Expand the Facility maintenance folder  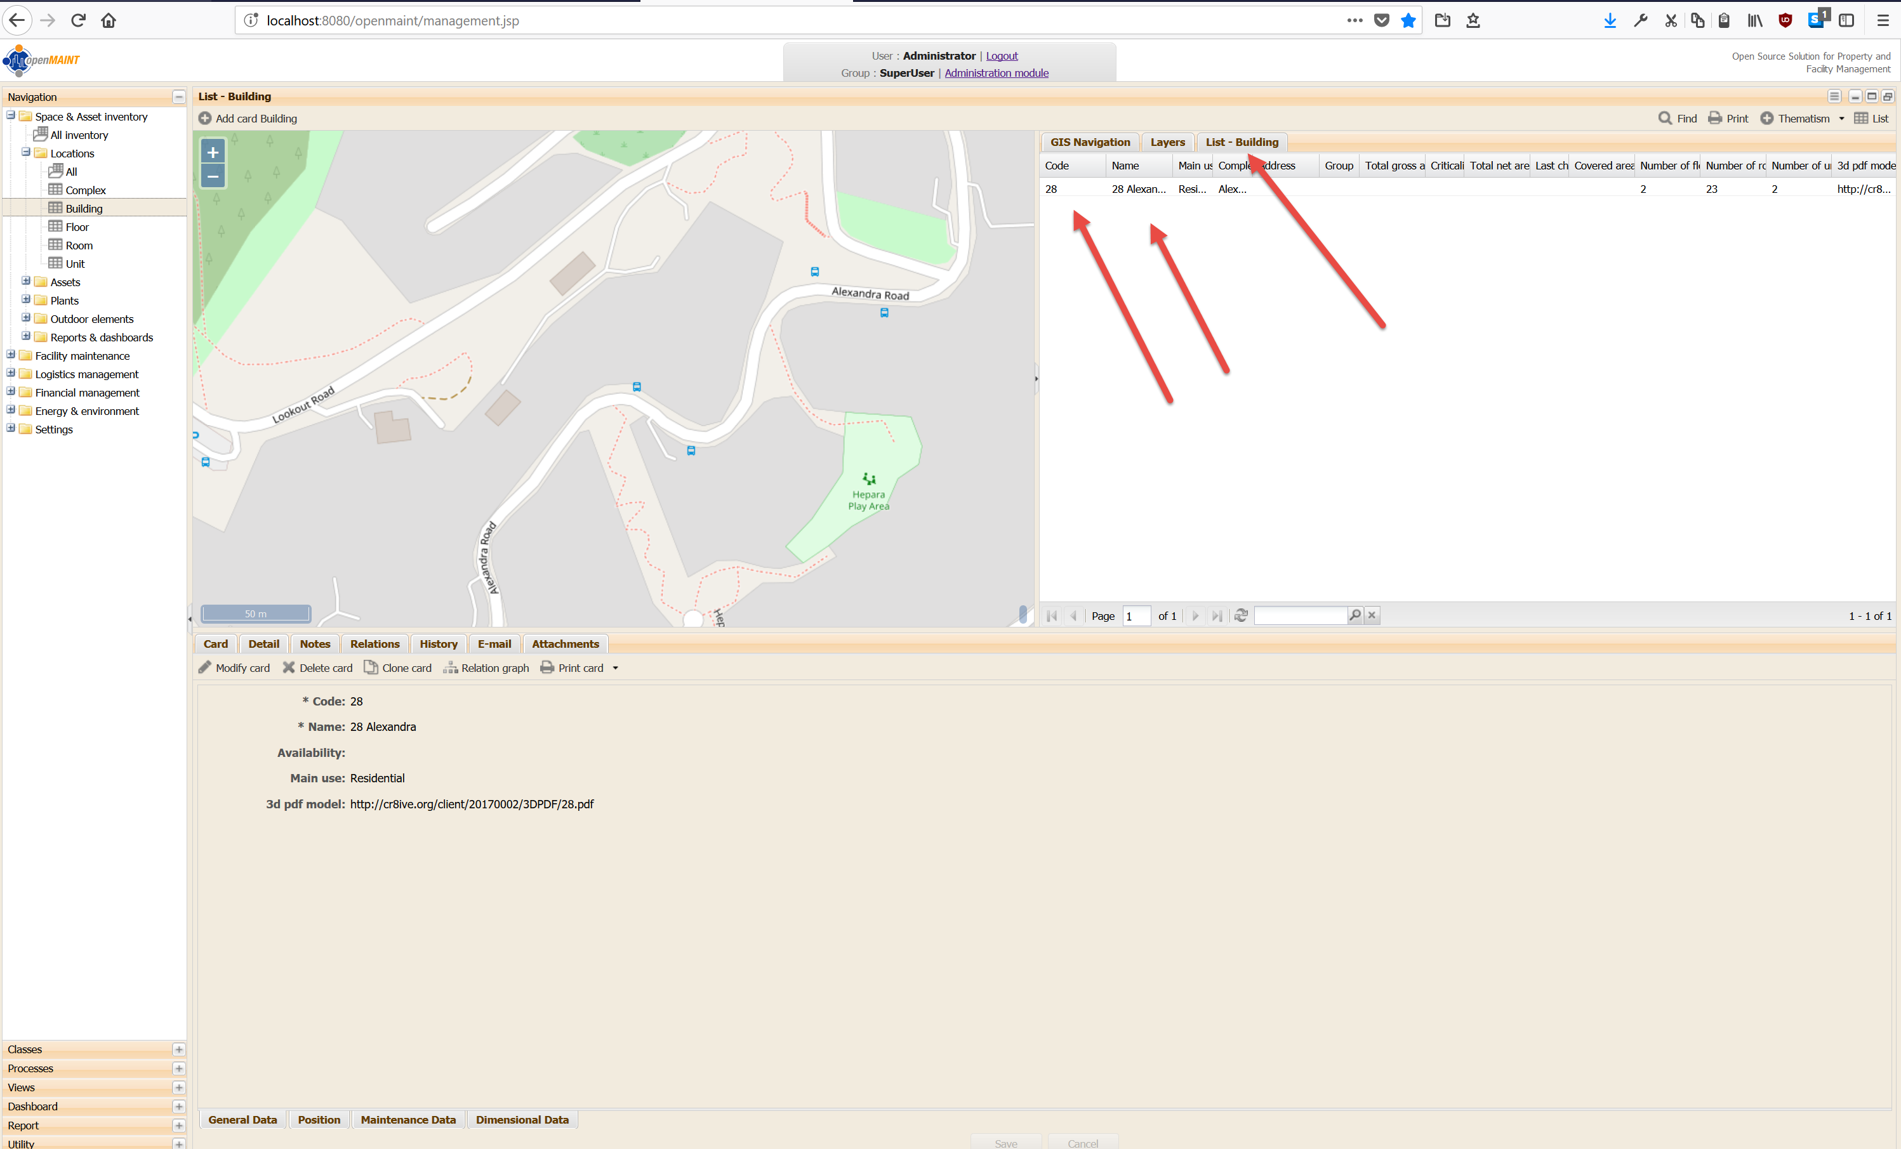pos(11,355)
